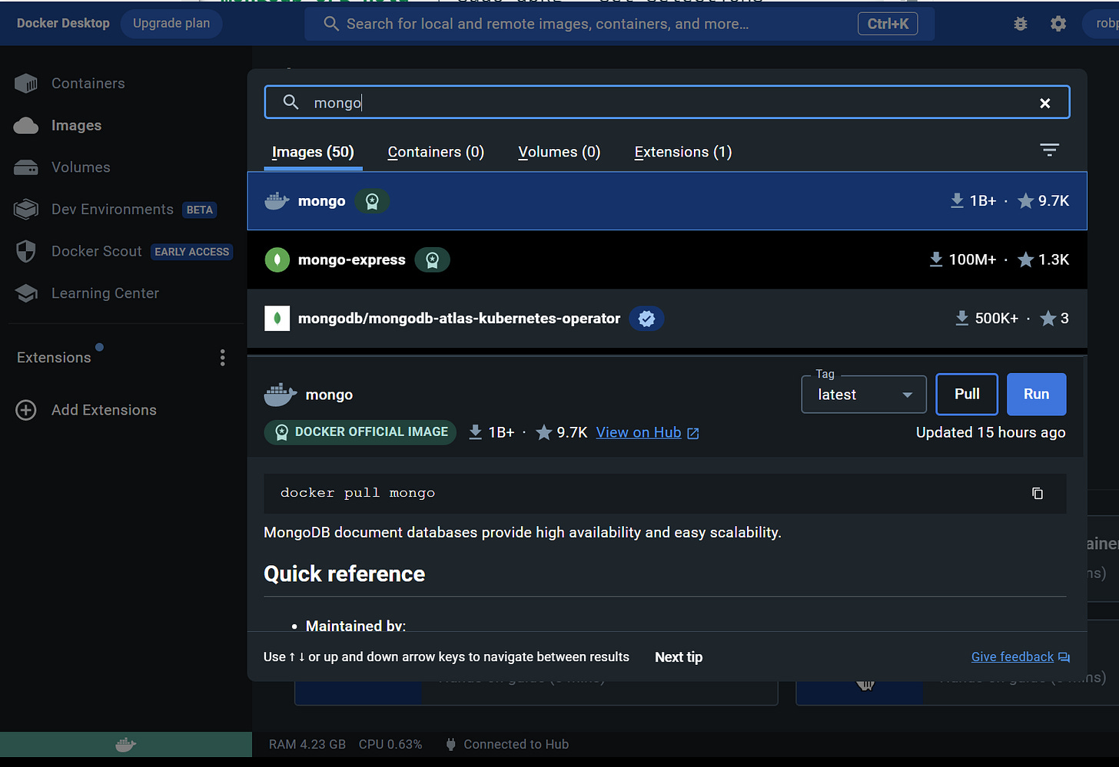Click the Docker Scout shield icon

click(x=26, y=252)
